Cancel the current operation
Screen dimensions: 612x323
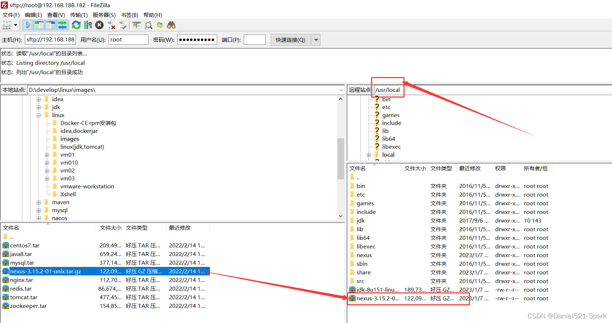coord(100,25)
